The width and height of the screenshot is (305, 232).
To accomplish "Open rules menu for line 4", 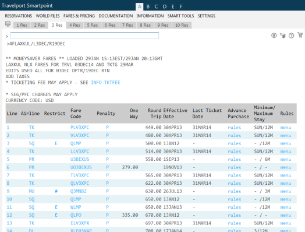I will pos(286,152).
